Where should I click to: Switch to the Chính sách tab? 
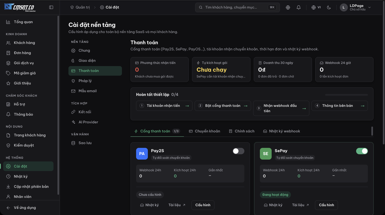tap(242, 131)
